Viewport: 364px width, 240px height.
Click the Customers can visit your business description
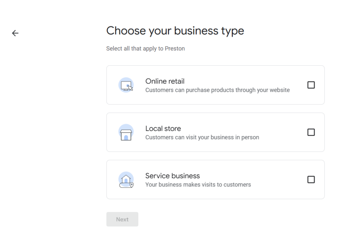202,137
